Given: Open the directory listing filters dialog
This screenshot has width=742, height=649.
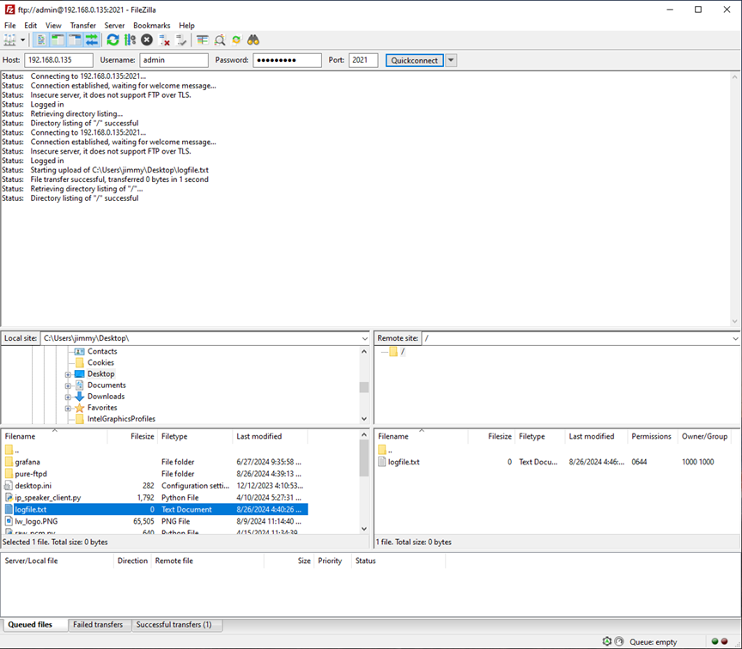Looking at the screenshot, I should pyautogui.click(x=203, y=40).
